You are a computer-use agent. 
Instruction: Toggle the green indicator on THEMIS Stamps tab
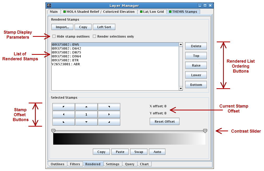(170, 11)
